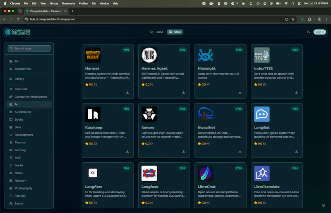
Task: Install Hermes Agent via its download icon
Action: pyautogui.click(x=184, y=93)
